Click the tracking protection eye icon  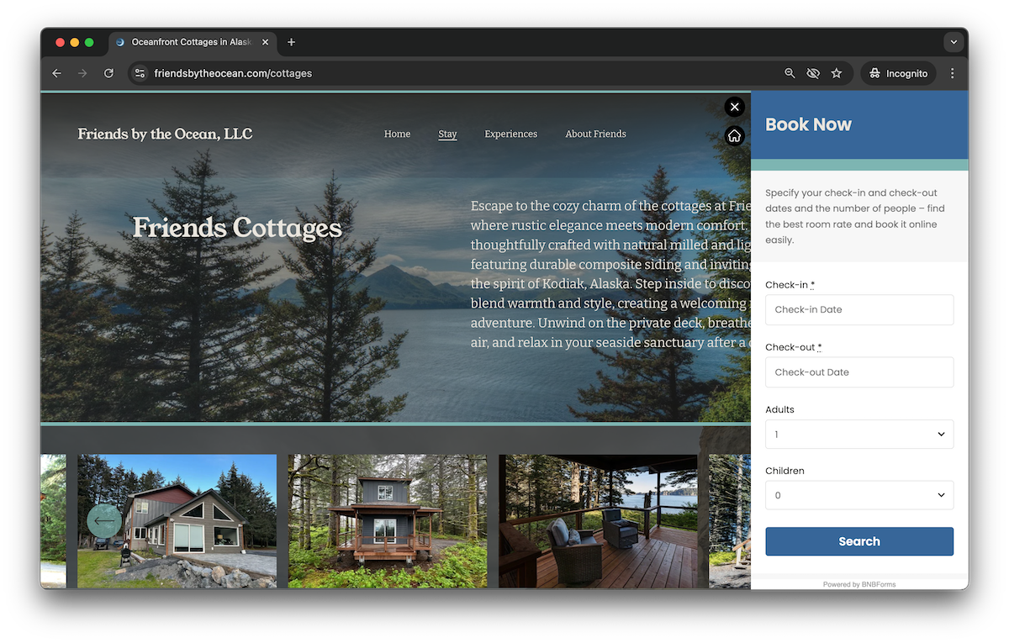tap(813, 74)
